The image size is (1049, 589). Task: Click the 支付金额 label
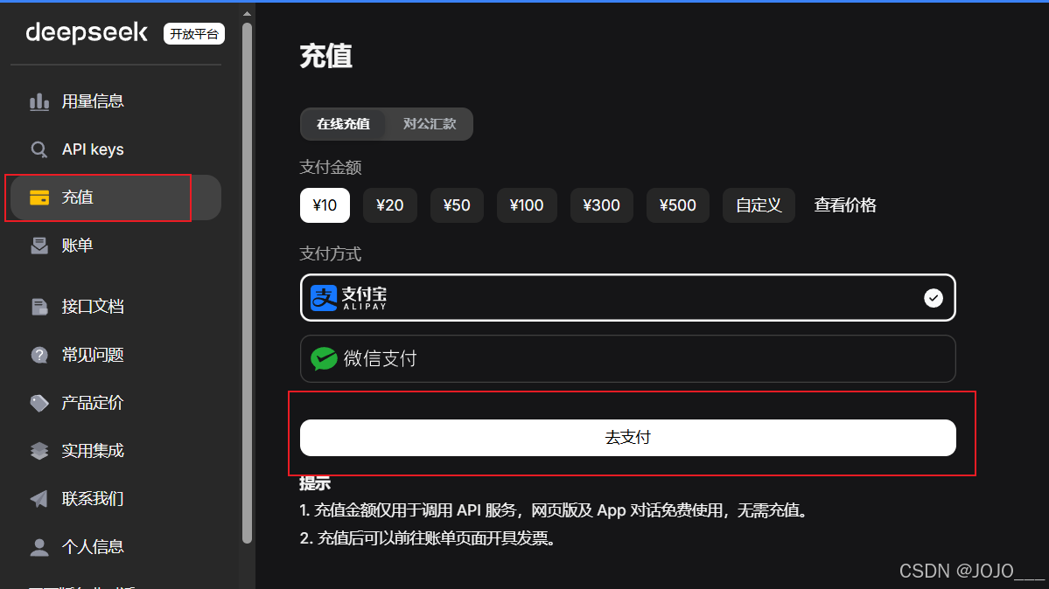click(331, 168)
